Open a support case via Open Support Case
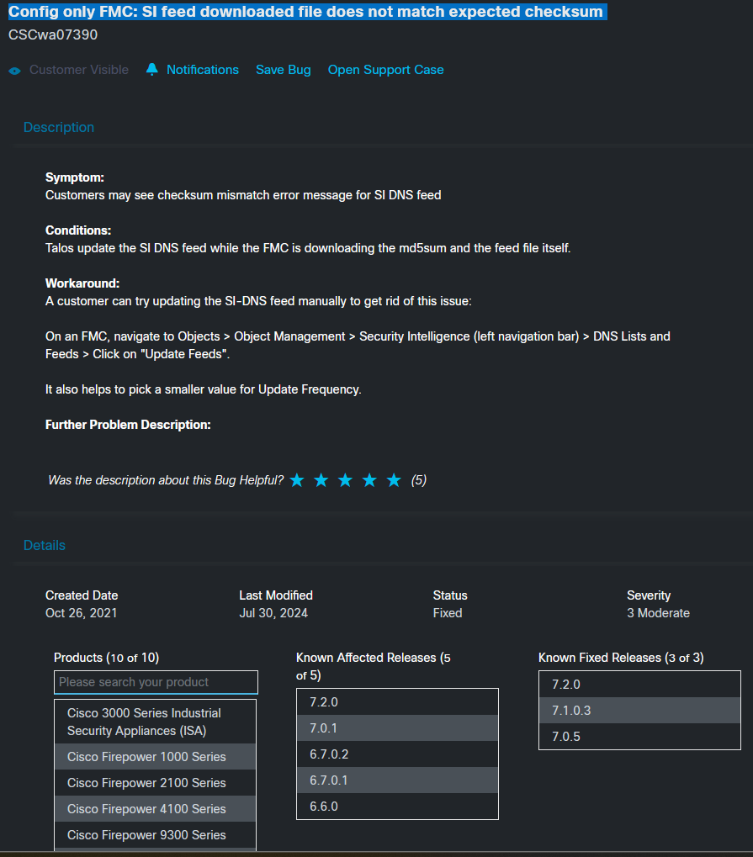The image size is (753, 857). (385, 70)
